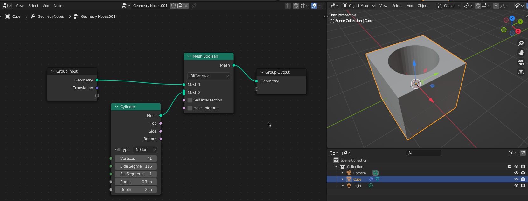Click the outliner filter funnel icon
This screenshot has width=528, height=201.
511,153
